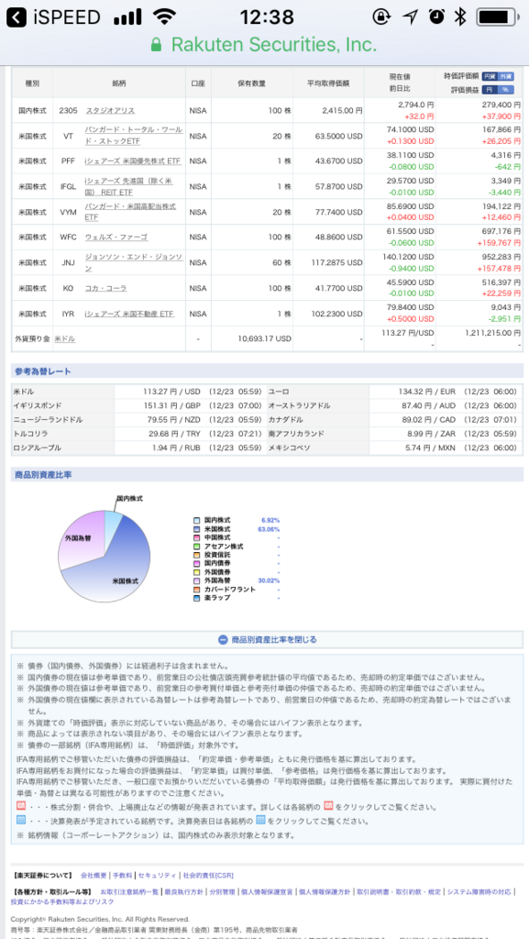
Task: Click the 国内株式 legend color swatch
Action: point(197,521)
